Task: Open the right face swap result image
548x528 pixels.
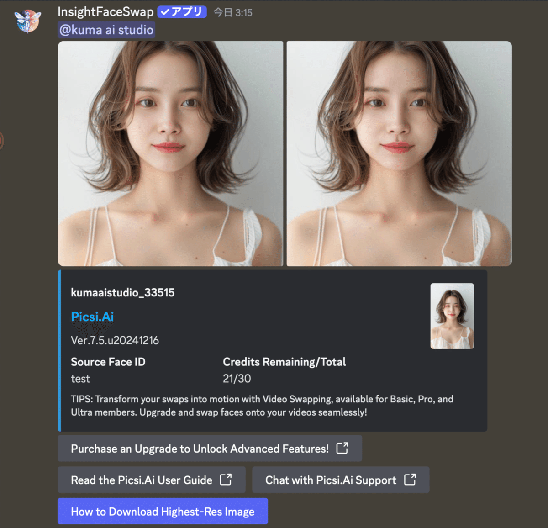Action: [x=399, y=153]
